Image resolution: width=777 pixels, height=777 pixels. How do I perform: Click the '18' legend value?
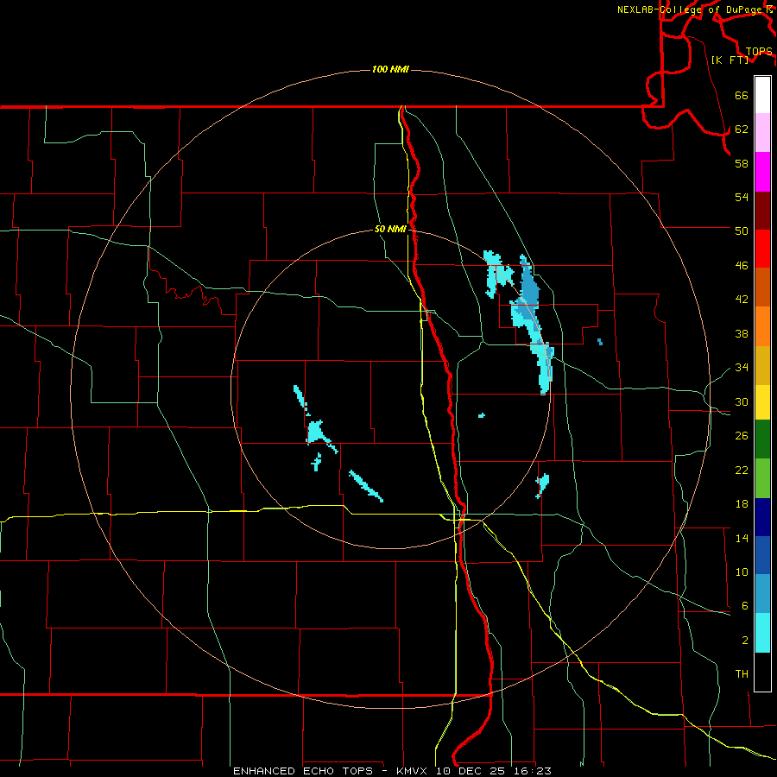pos(742,504)
